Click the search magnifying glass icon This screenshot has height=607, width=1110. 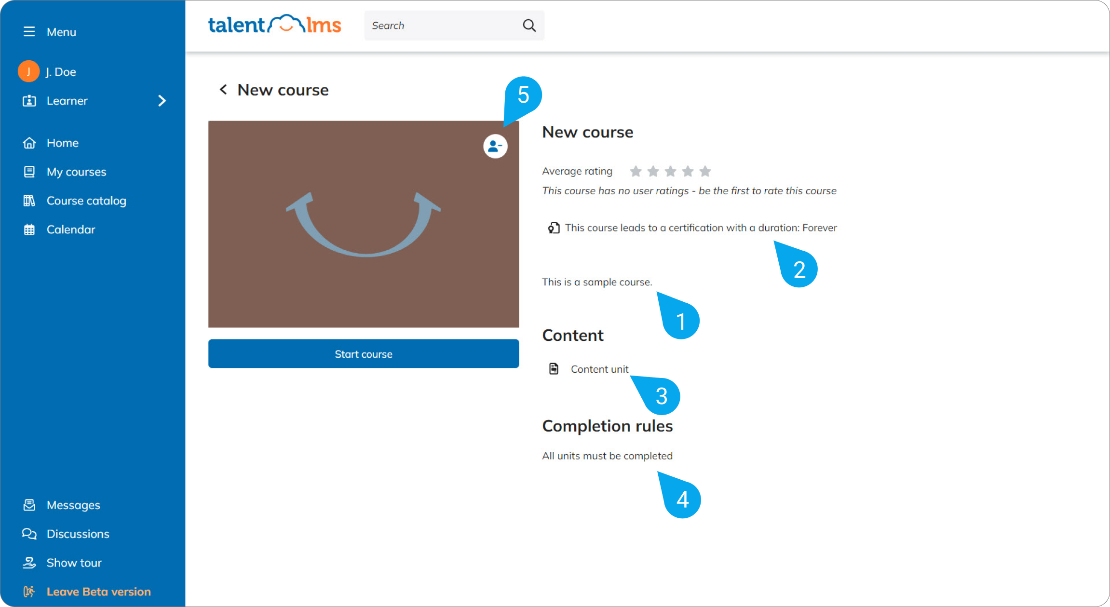[529, 25]
